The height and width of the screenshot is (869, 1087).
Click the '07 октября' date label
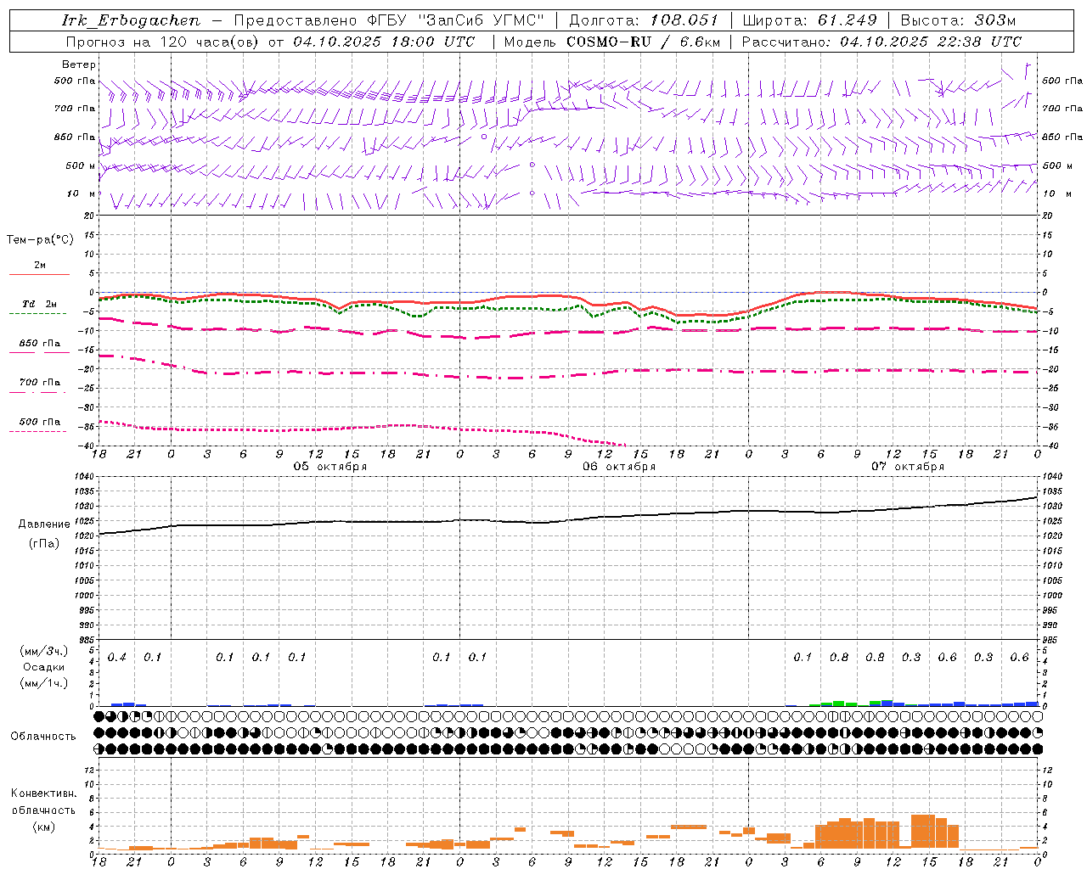point(908,466)
